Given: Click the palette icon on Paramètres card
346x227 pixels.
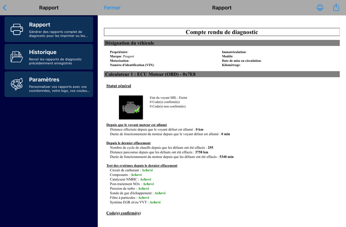Looking at the screenshot, I should click(x=17, y=84).
